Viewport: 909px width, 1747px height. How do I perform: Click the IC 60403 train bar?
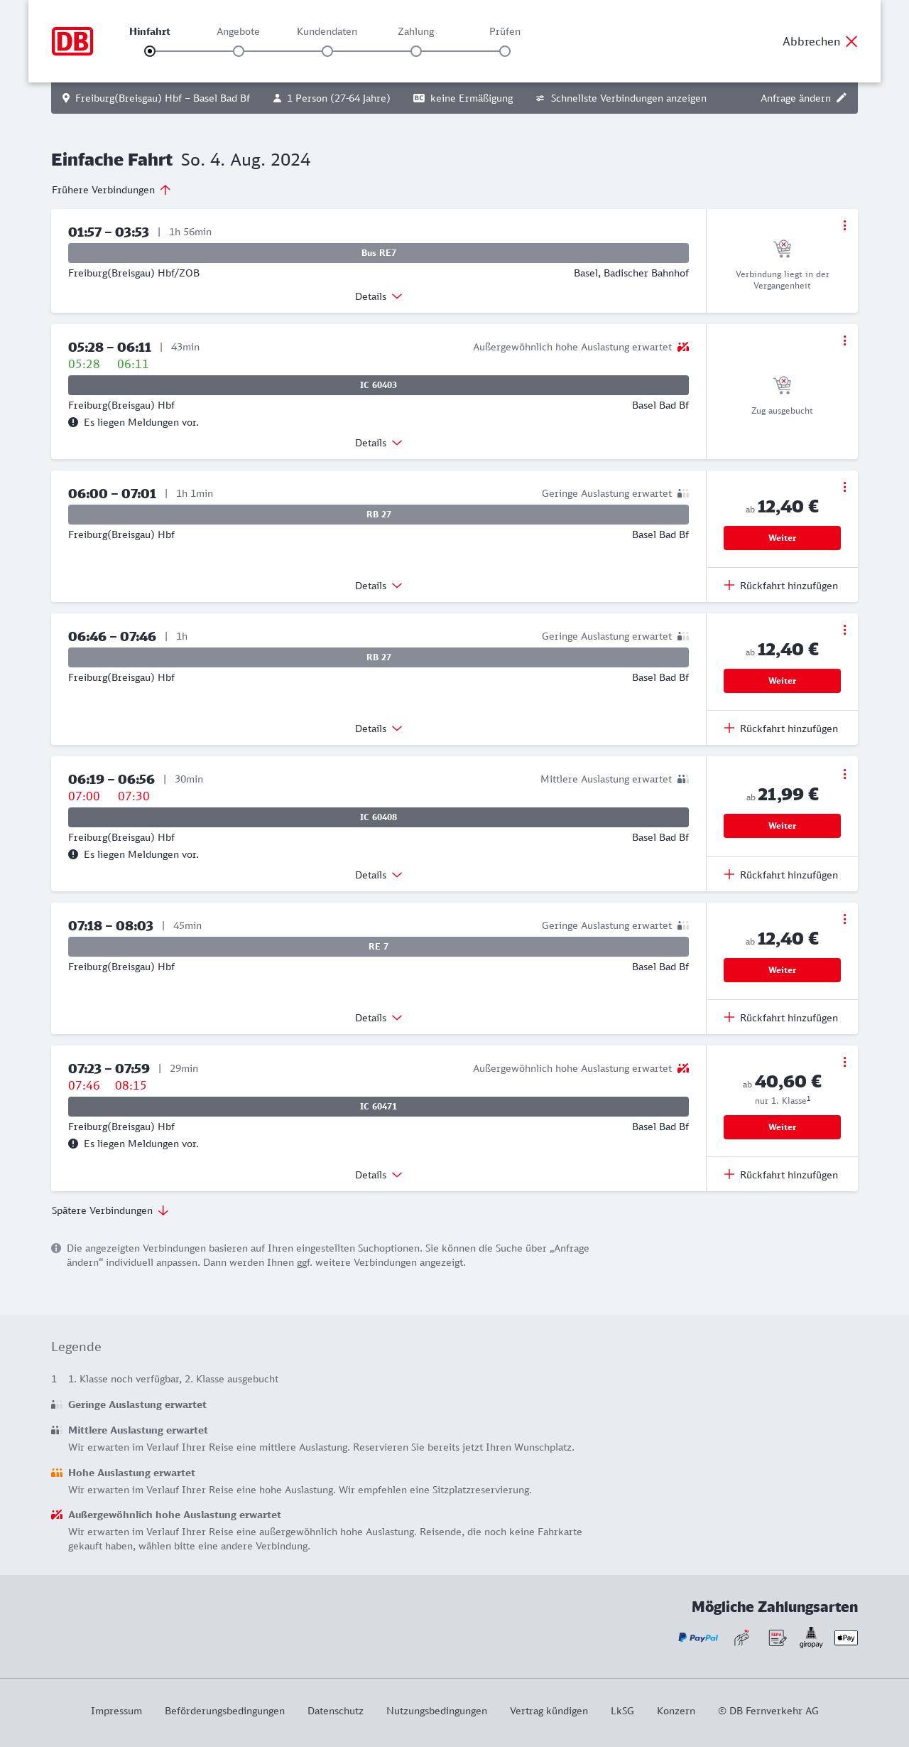point(379,385)
